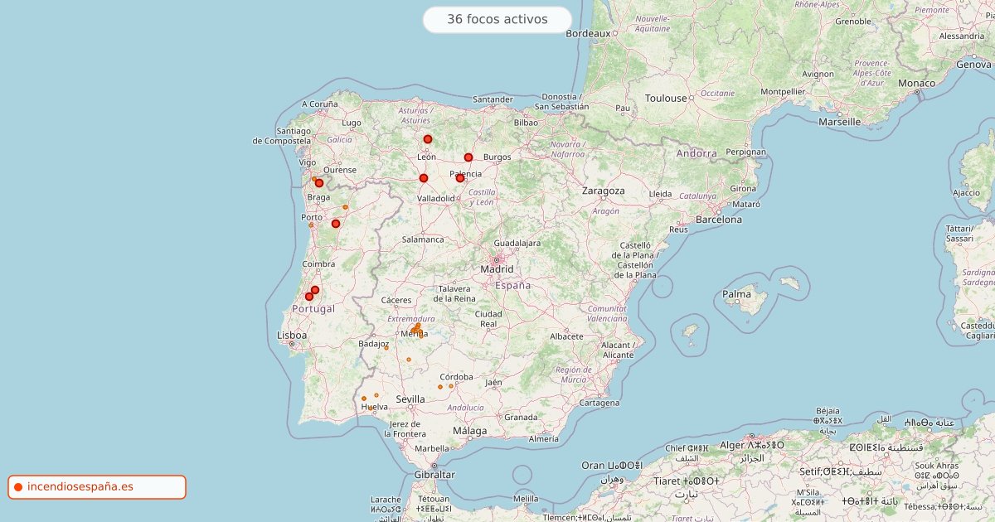
Task: Click the Toulouse label in France
Action: [x=667, y=98]
